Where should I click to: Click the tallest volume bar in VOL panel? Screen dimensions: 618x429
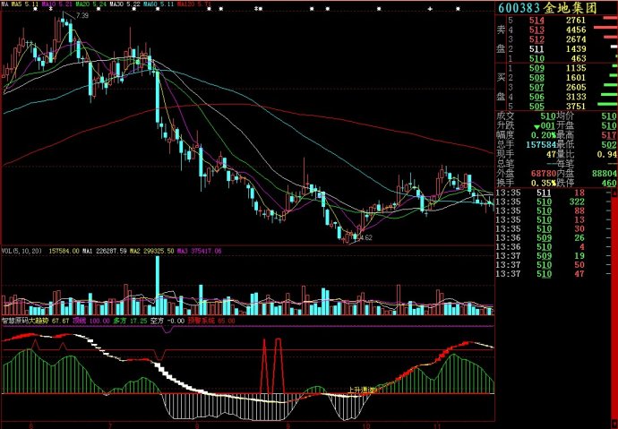(158, 285)
